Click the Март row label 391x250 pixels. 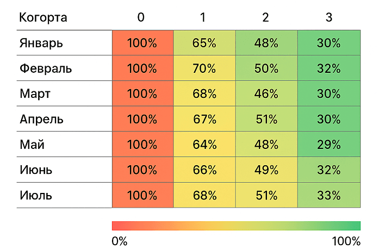35,94
